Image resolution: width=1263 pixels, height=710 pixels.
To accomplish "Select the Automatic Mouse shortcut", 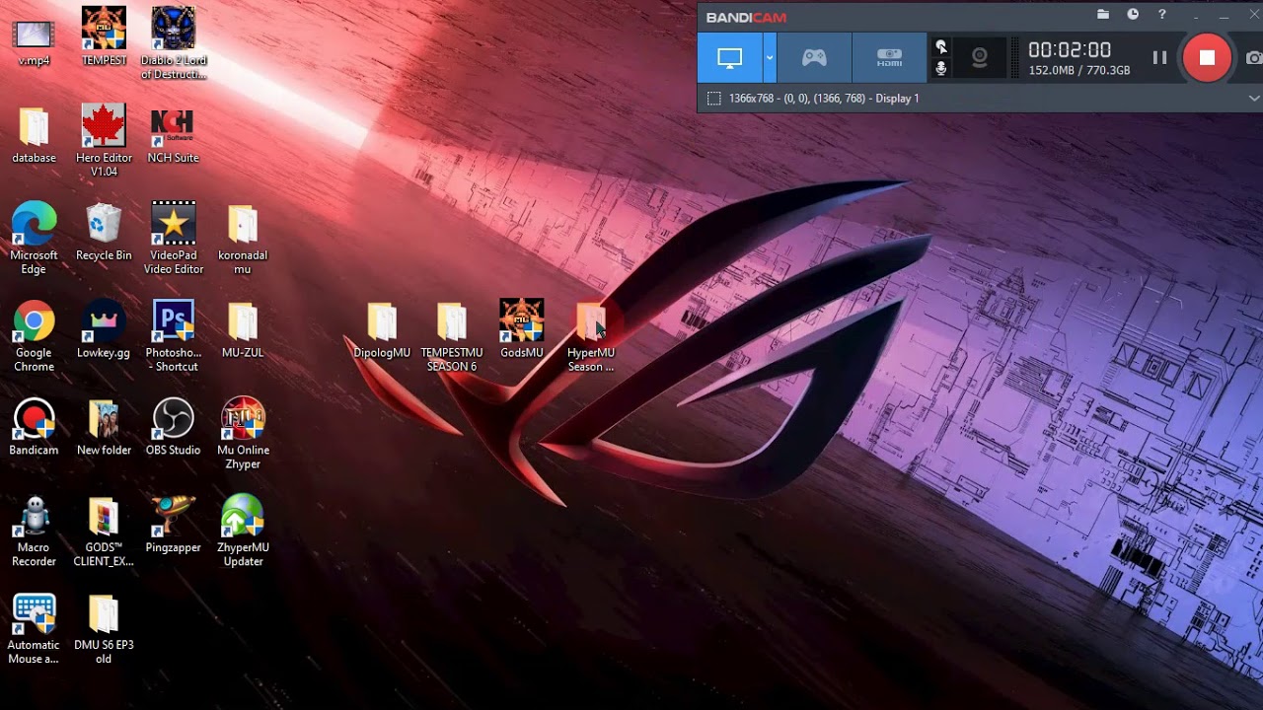I will point(34,629).
